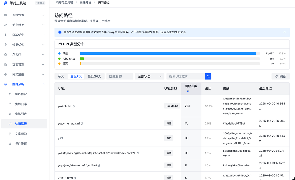This screenshot has height=180, width=295.
Task: Expand the 页面管理 menu chevron
Action: 43,65
